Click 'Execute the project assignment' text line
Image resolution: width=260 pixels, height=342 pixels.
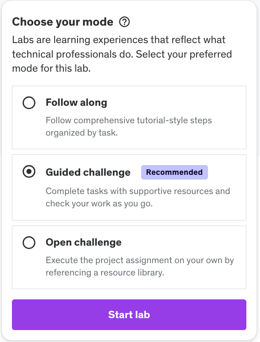tap(139, 260)
